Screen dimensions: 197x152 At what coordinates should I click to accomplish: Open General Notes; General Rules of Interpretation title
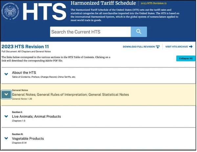tap(70, 94)
